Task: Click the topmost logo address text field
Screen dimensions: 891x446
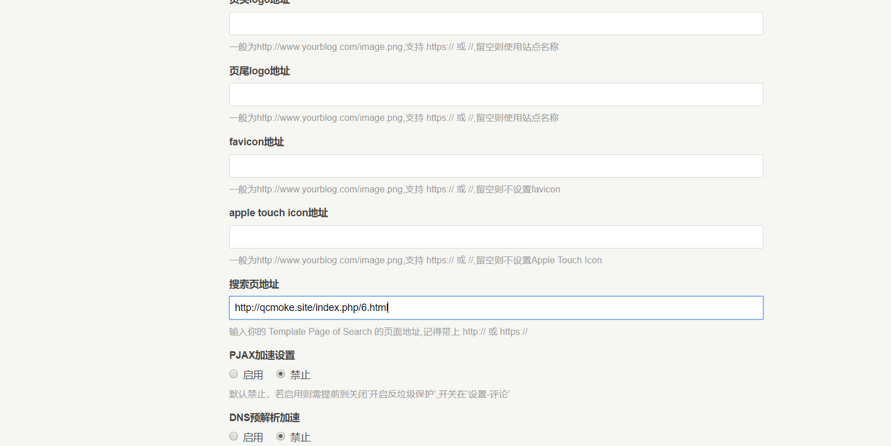Action: pos(495,24)
